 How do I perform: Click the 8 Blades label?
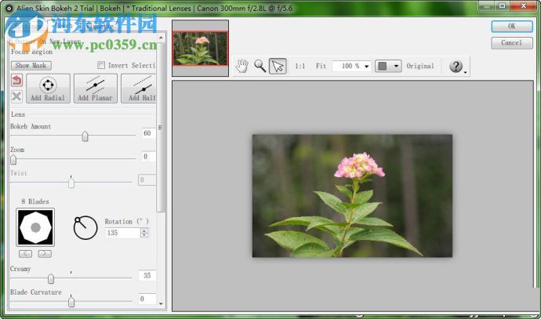[x=35, y=201]
